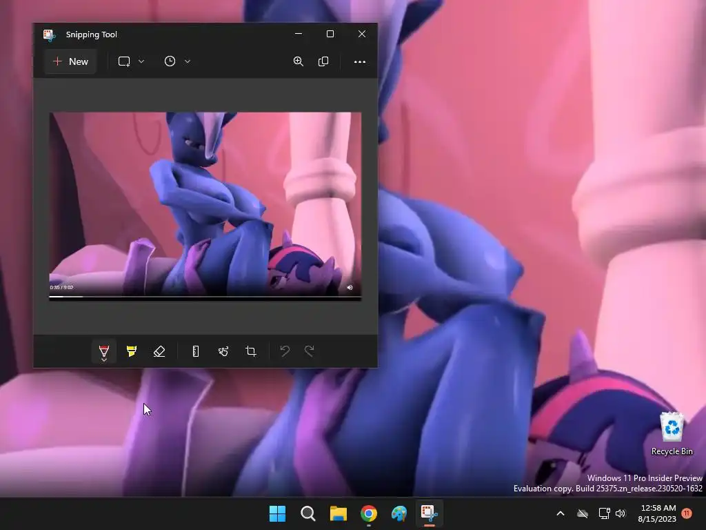706x530 pixels.
Task: Click the Snipping Tool title bar app icon
Action: click(49, 35)
